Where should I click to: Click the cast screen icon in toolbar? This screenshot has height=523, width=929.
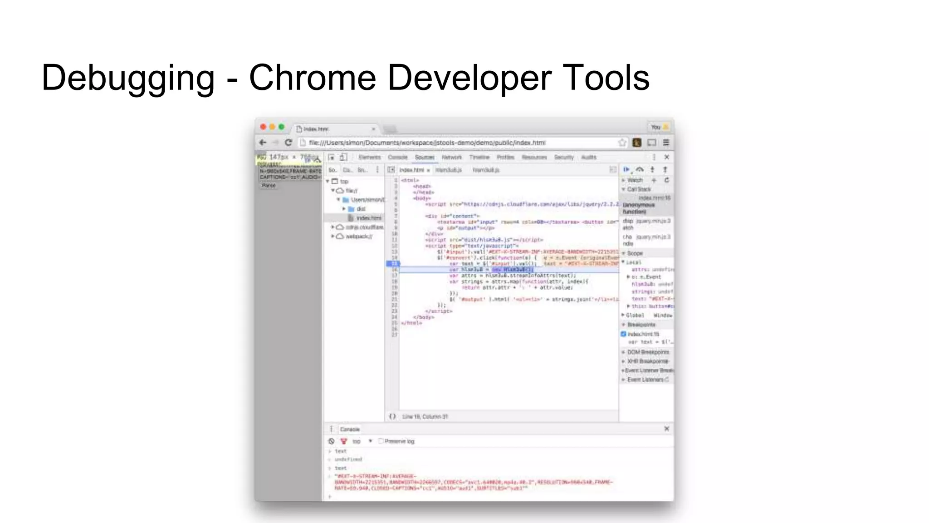pyautogui.click(x=652, y=143)
